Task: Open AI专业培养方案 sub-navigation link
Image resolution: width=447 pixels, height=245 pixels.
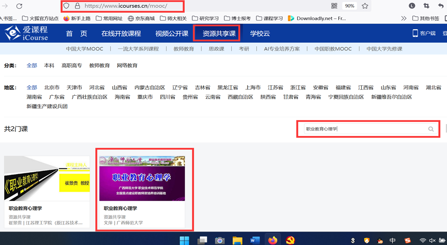Action: click(x=282, y=49)
